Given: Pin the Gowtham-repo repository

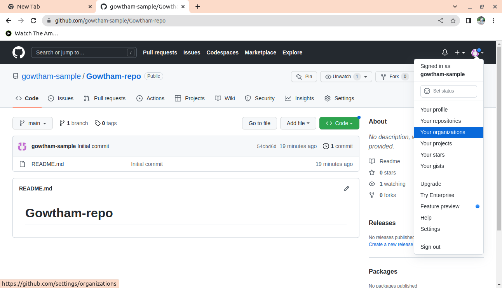Looking at the screenshot, I should tap(304, 77).
